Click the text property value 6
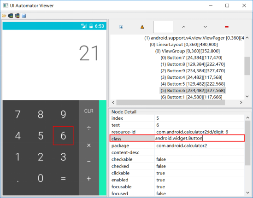253x198 pixels. (200, 125)
